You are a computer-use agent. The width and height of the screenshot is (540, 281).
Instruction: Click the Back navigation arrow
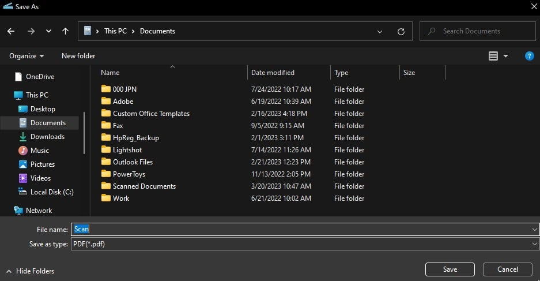[12, 31]
